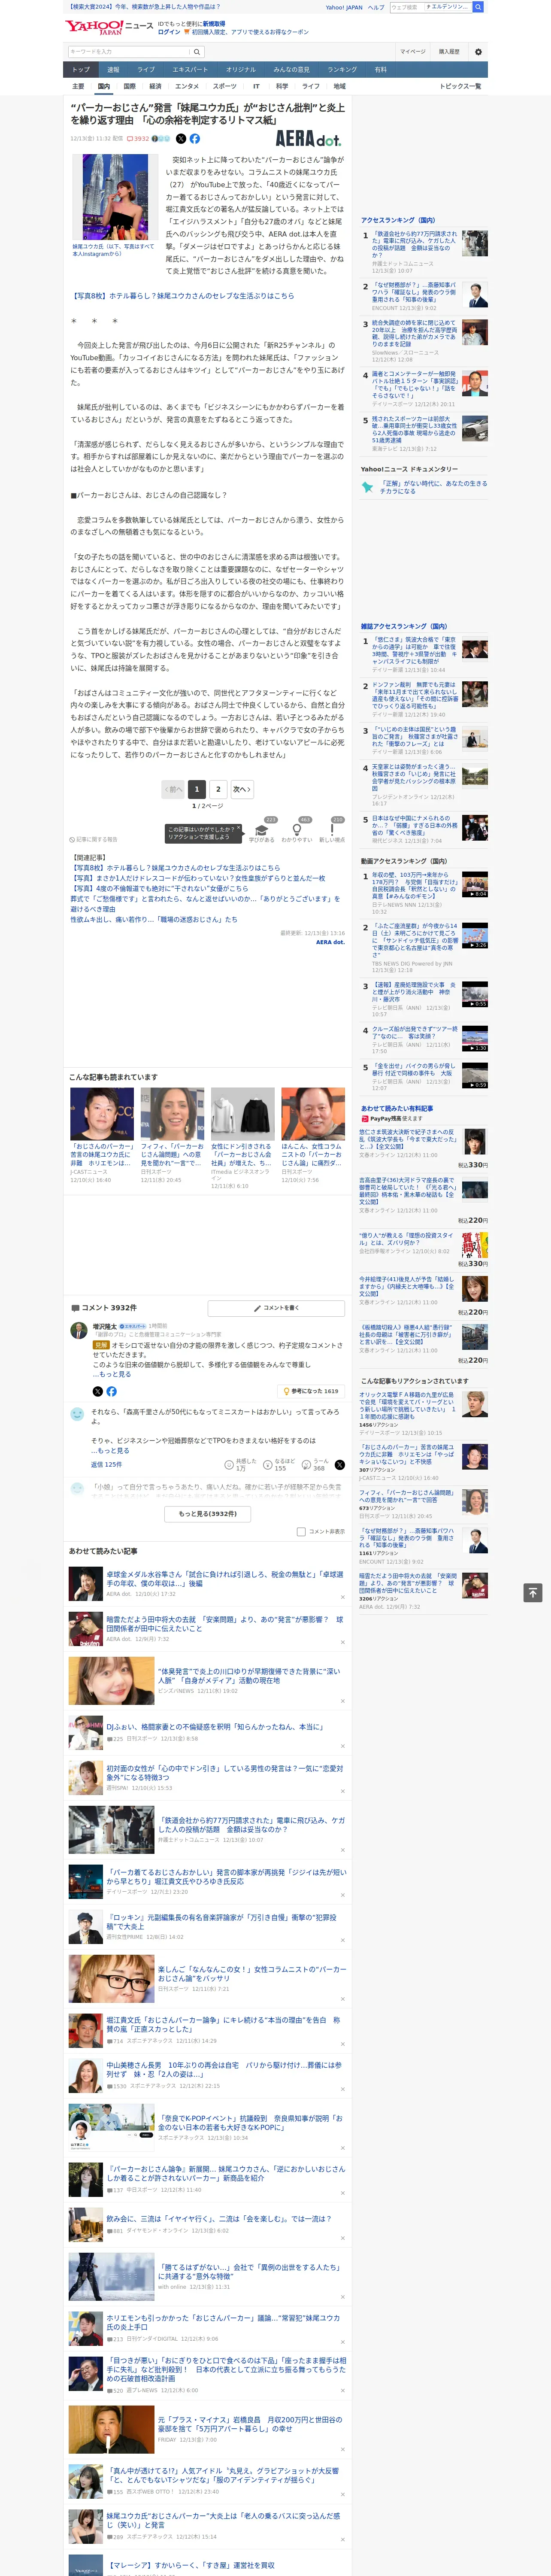Go to page 2 of the article
551x2576 pixels.
coord(218,789)
